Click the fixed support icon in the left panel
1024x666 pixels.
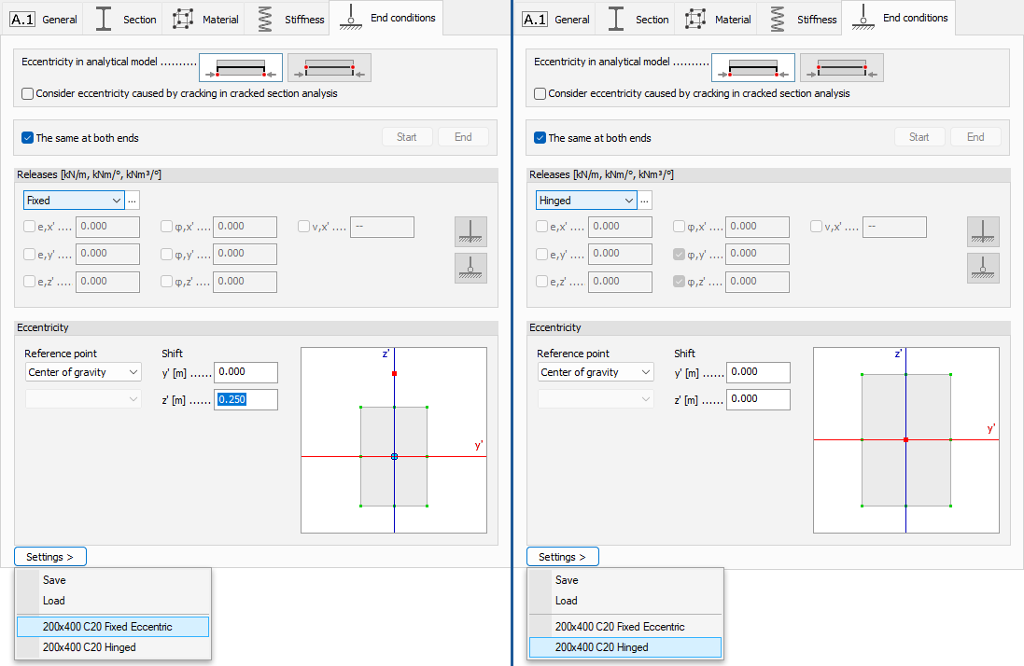[470, 231]
